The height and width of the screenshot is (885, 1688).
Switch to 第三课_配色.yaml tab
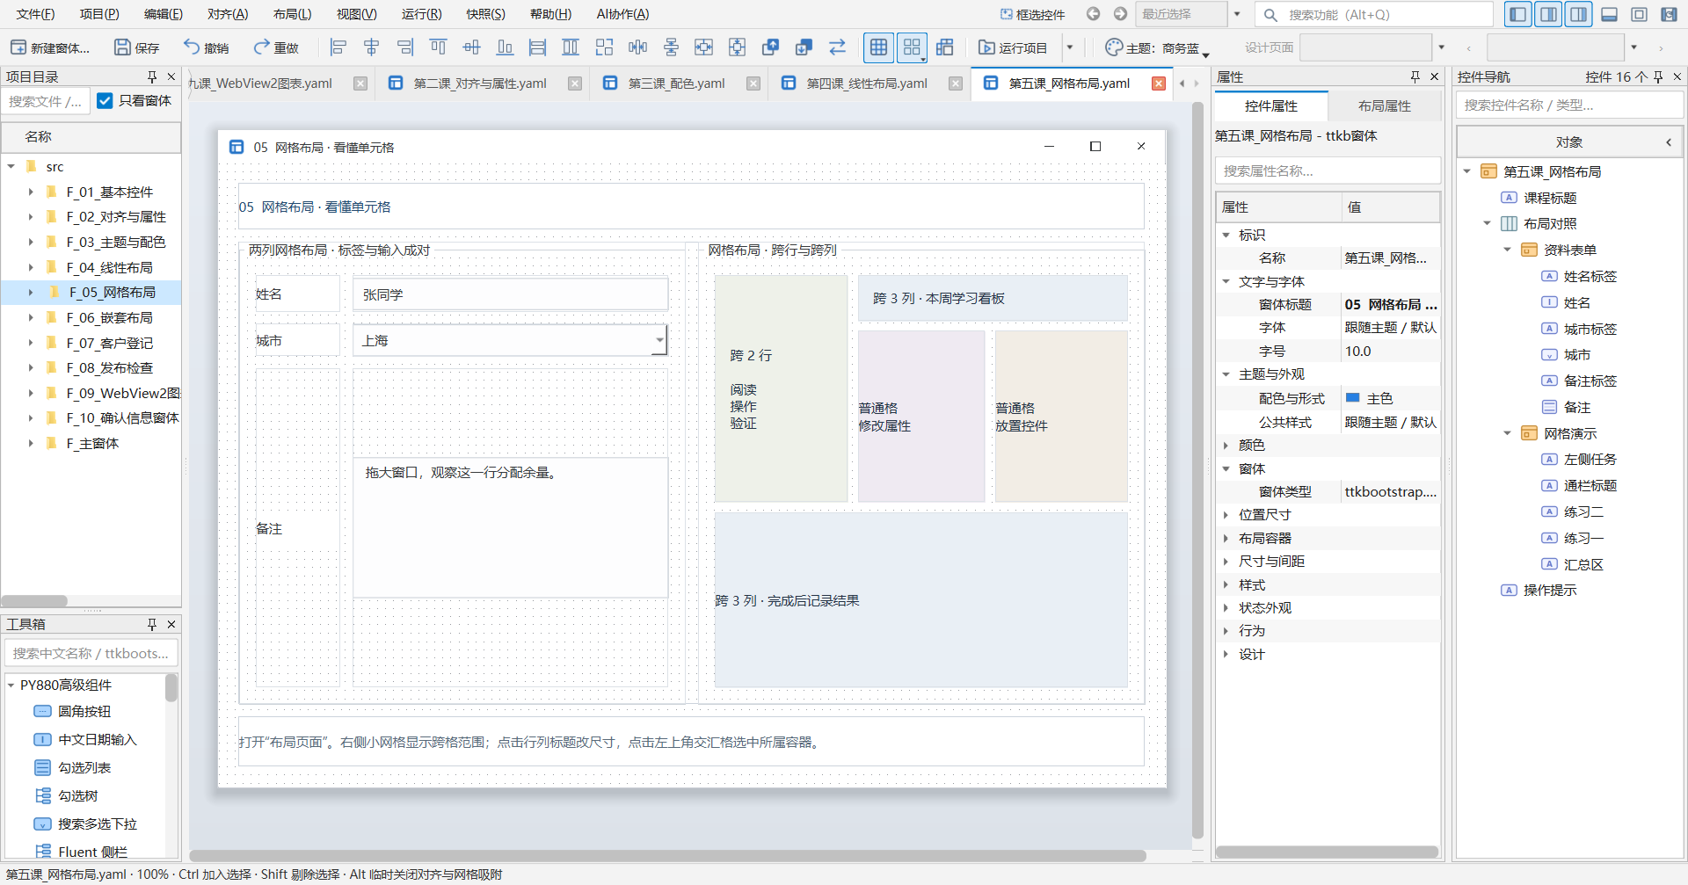[676, 83]
